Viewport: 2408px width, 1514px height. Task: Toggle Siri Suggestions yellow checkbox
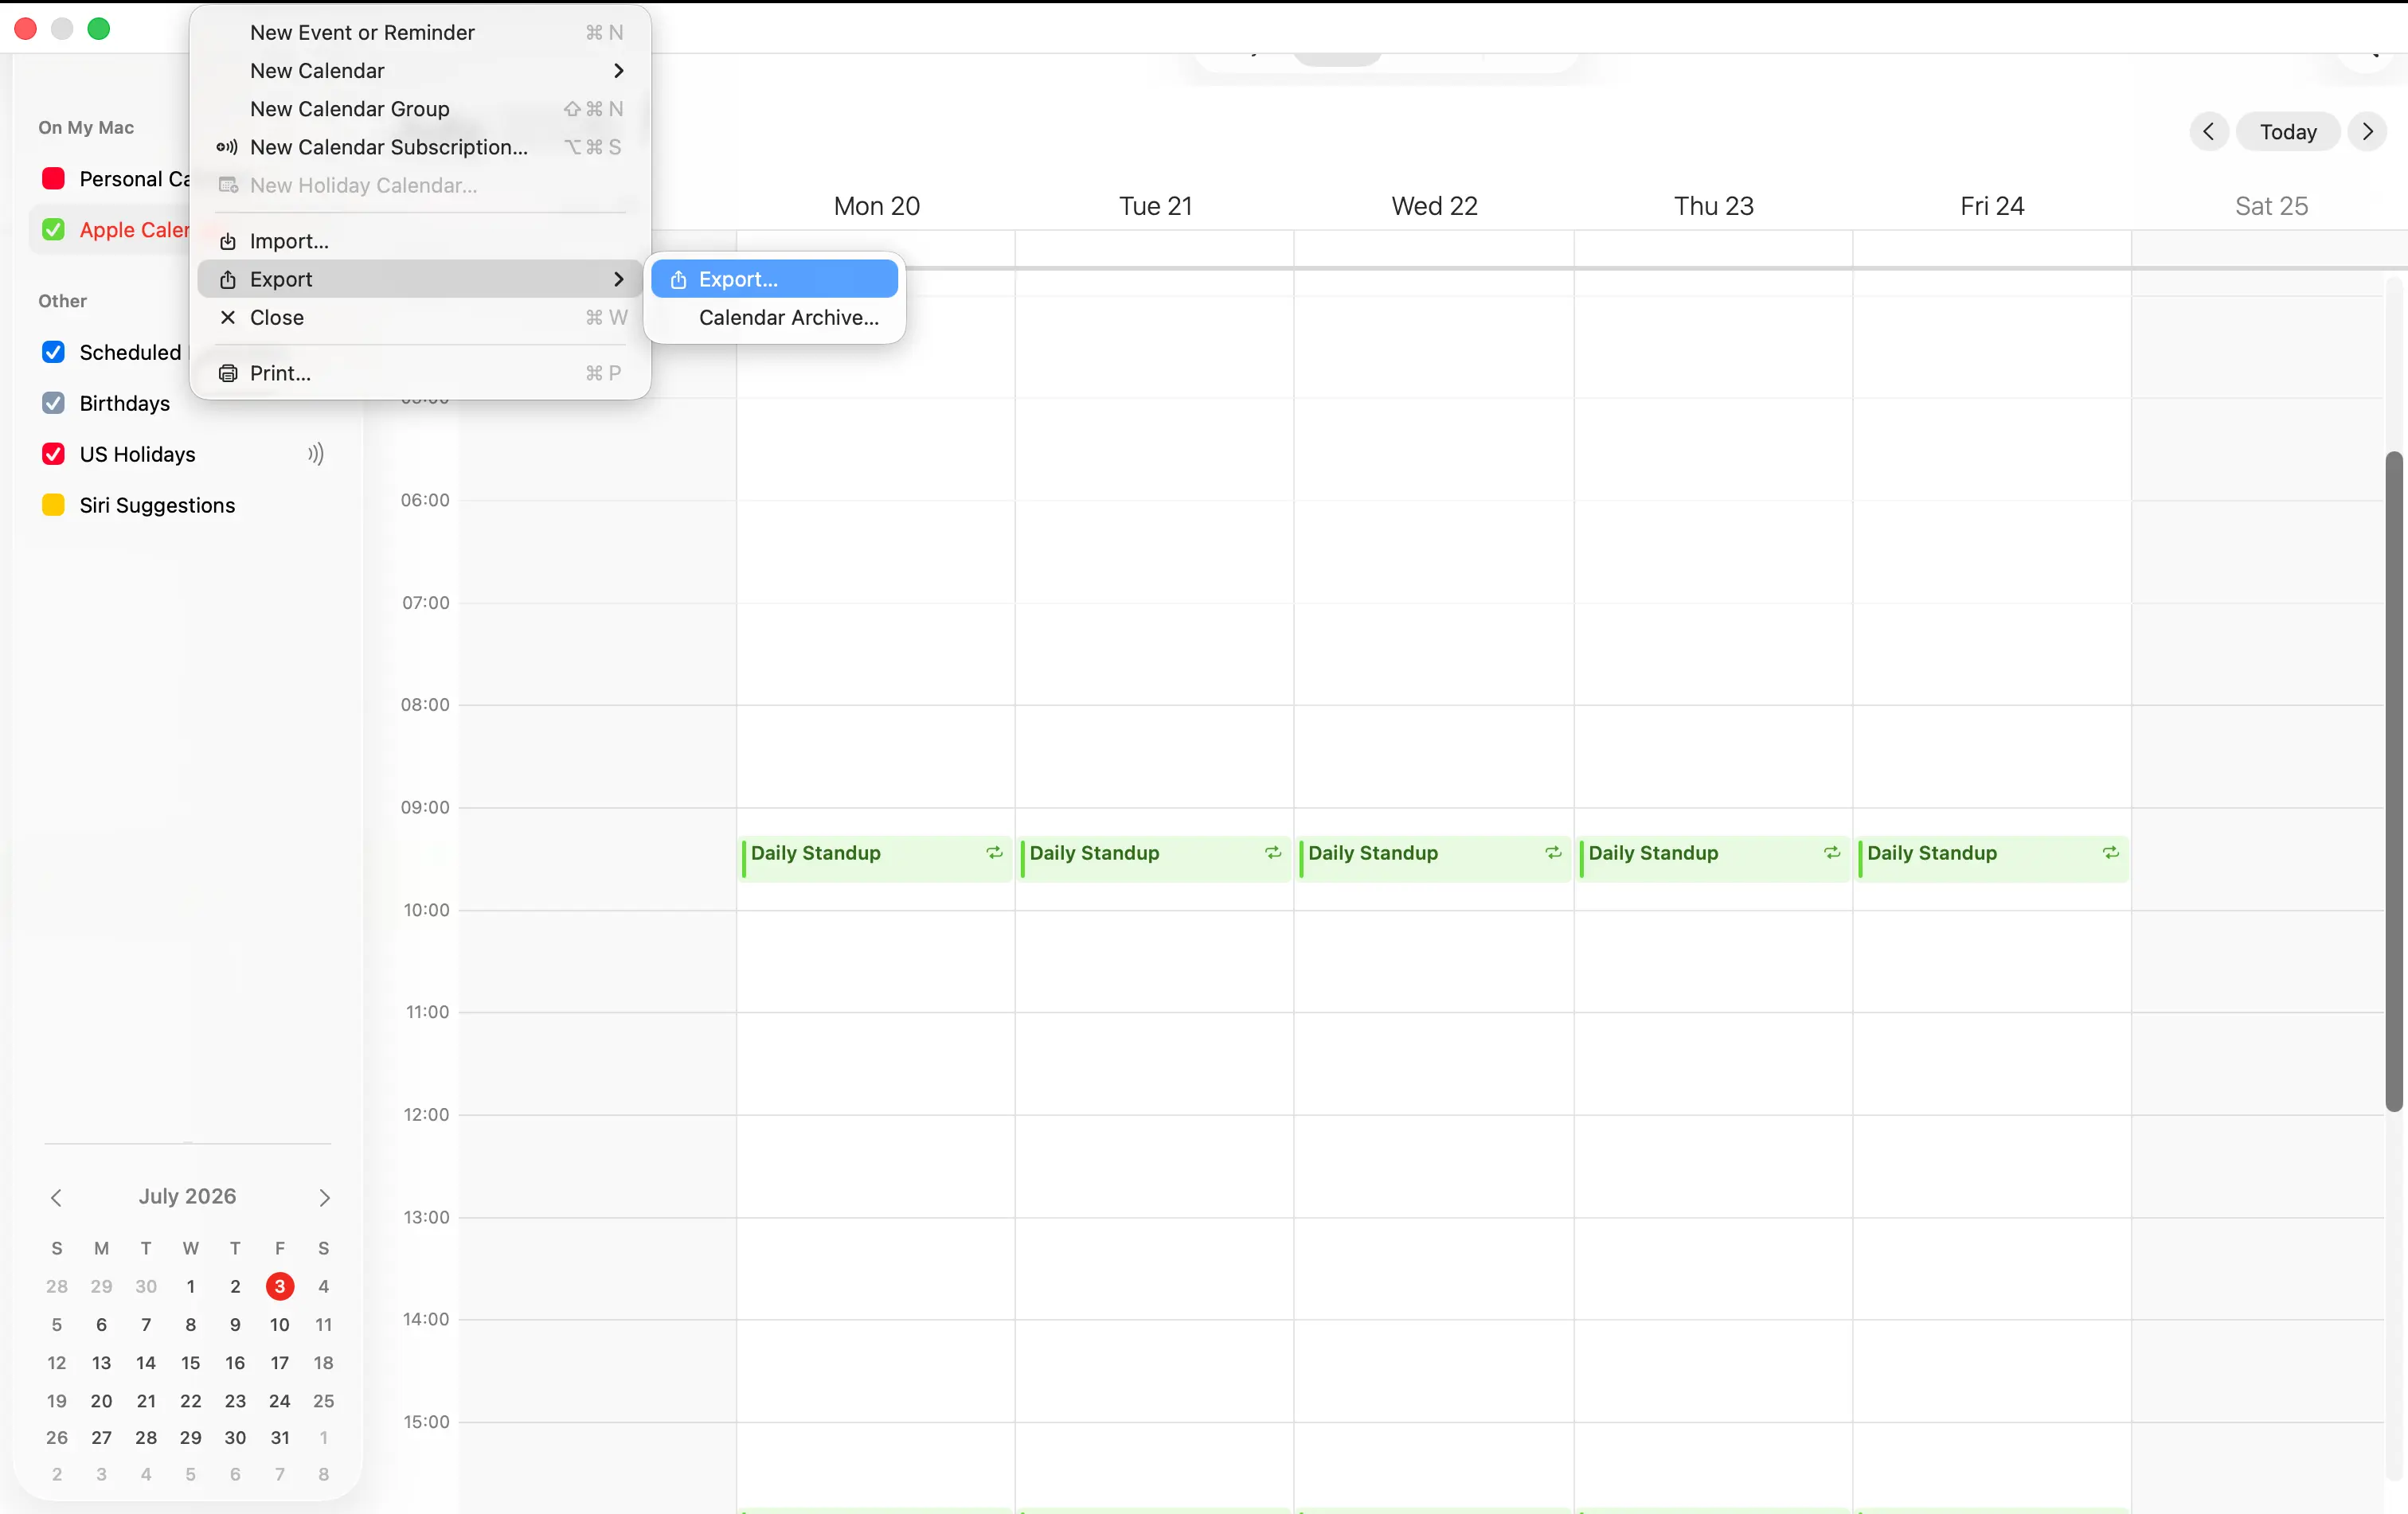(x=54, y=505)
